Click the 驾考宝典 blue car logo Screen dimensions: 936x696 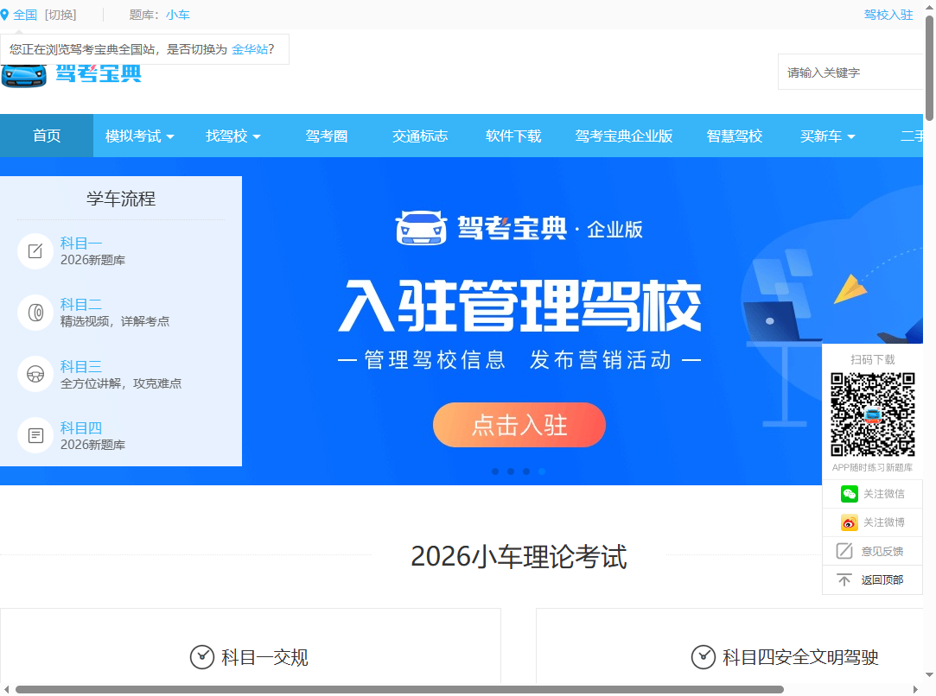pos(24,75)
